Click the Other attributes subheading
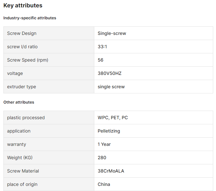The image size is (216, 191). tap(19, 102)
